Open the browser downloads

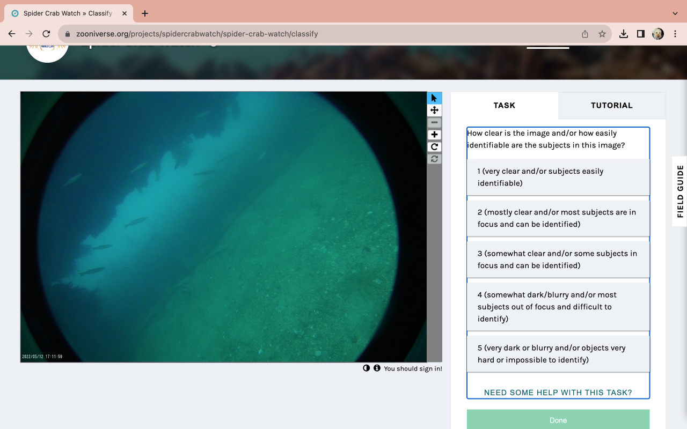coord(624,34)
